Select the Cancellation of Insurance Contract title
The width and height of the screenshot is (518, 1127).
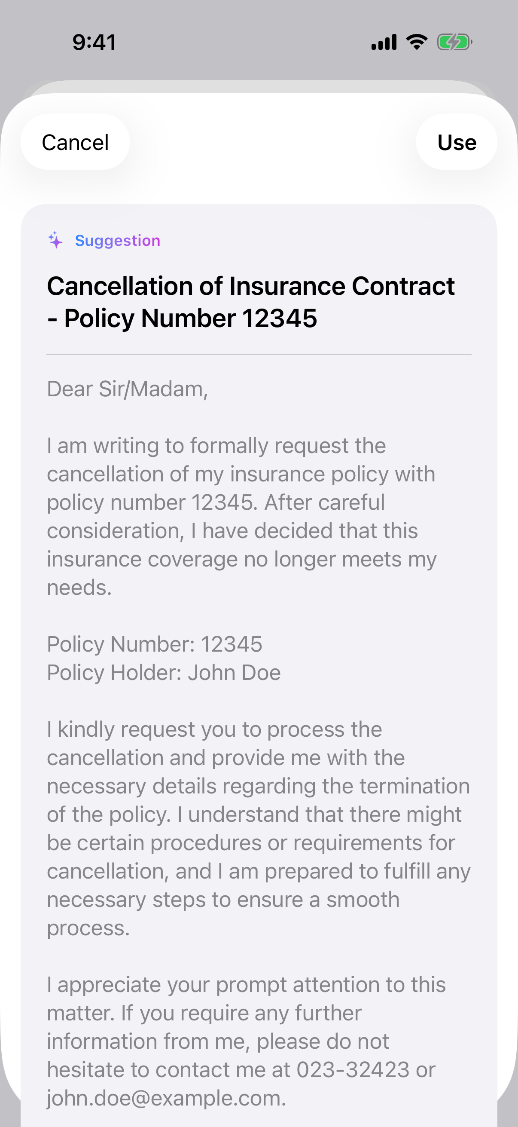click(x=250, y=302)
